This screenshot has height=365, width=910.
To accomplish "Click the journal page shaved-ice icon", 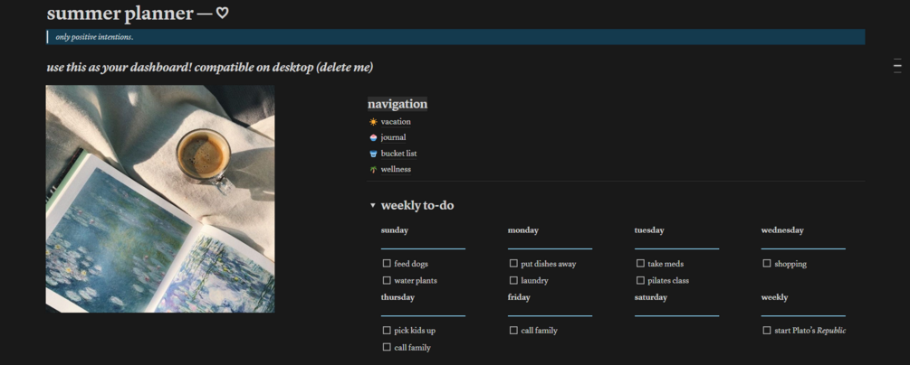I will [x=373, y=138].
